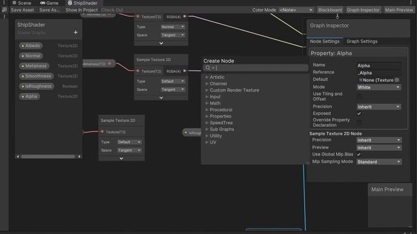The height and width of the screenshot is (234, 417).
Task: Click the Save As... button
Action: pos(50,10)
